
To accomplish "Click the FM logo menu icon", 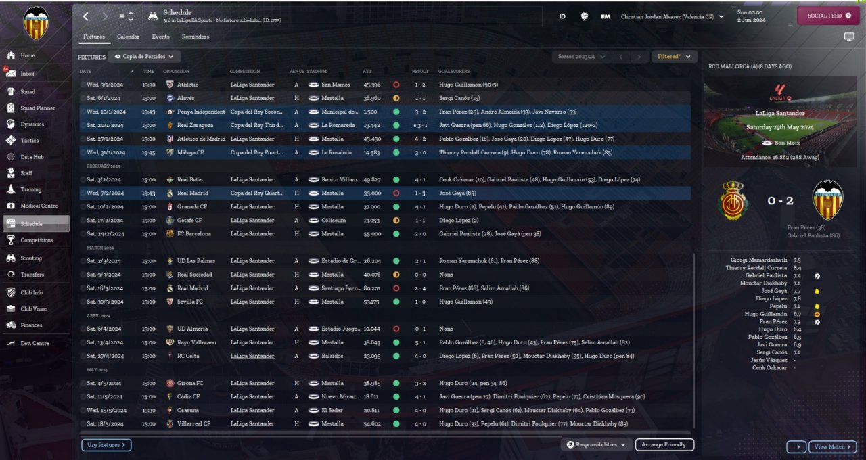I will click(x=606, y=16).
